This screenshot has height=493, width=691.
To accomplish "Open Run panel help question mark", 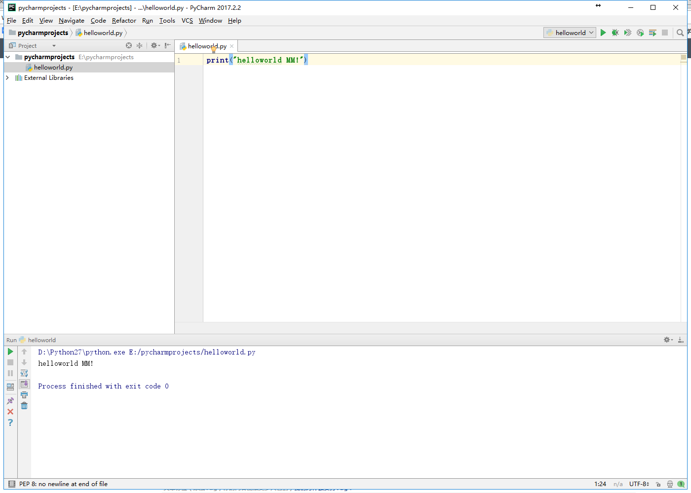I will click(x=10, y=423).
